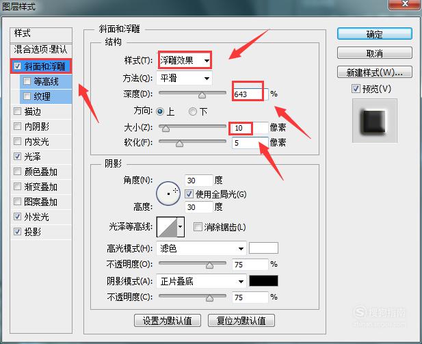Enable the 描边 checkbox
Image resolution: width=422 pixels, height=344 pixels.
pos(18,111)
